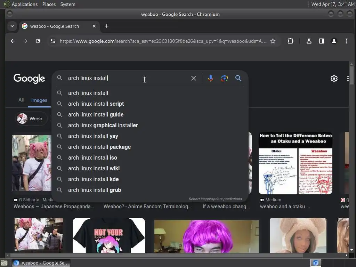This screenshot has height=267, width=356.
Task: Open 'Weaboos — Japanese Propaganda' result title
Action: (x=54, y=207)
